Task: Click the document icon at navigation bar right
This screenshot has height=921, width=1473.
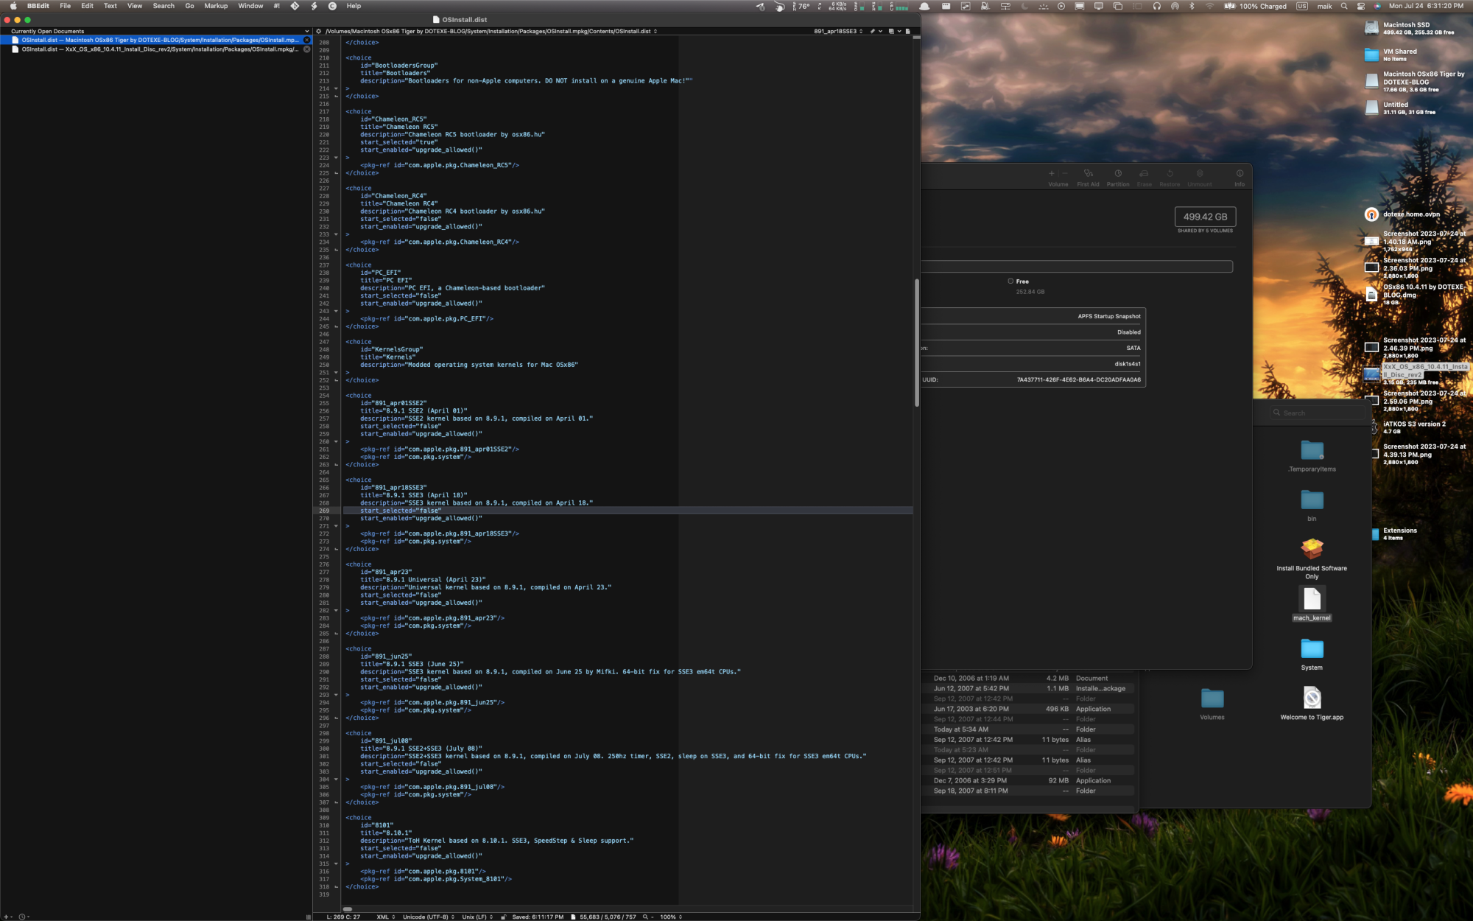Action: pos(907,31)
